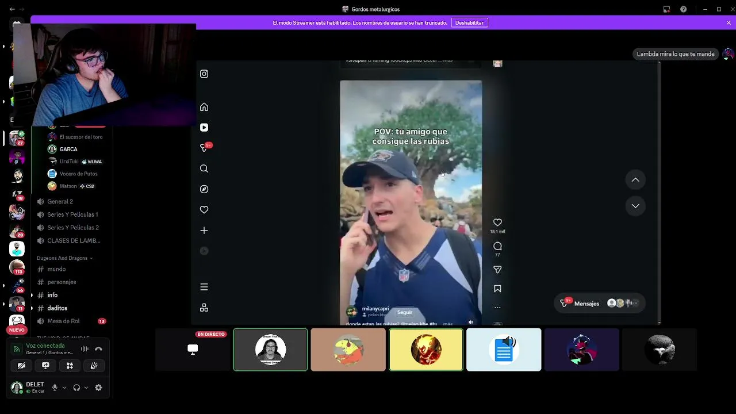
Task: Select the EN DIRECTO stream tile
Action: [x=193, y=350]
